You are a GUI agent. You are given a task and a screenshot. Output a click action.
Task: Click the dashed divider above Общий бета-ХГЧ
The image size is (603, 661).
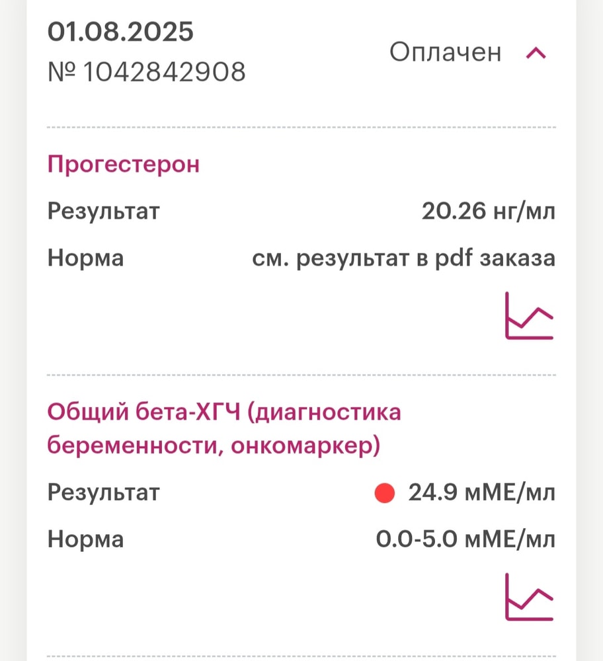coord(301,375)
